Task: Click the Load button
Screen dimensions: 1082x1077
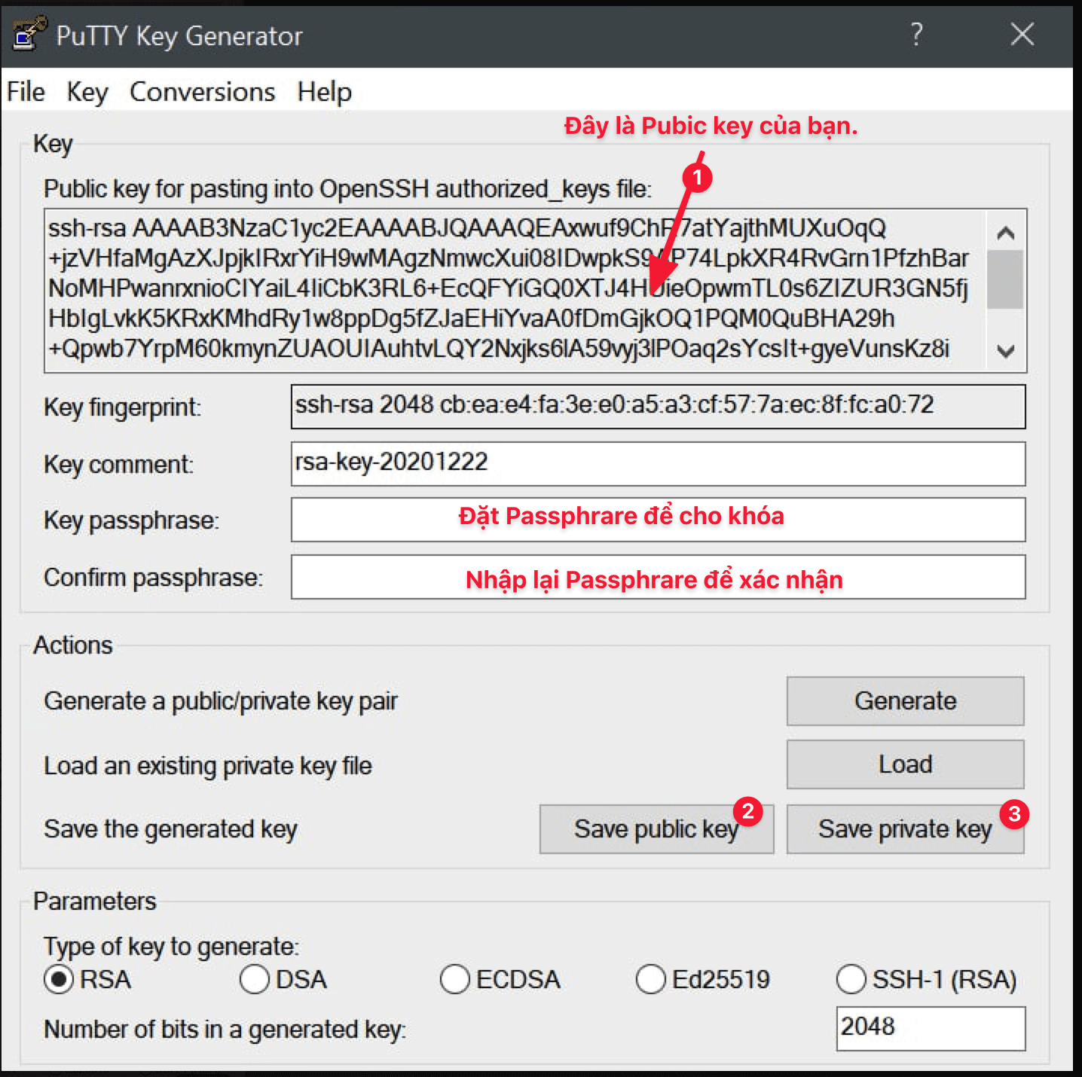Action: pyautogui.click(x=904, y=764)
